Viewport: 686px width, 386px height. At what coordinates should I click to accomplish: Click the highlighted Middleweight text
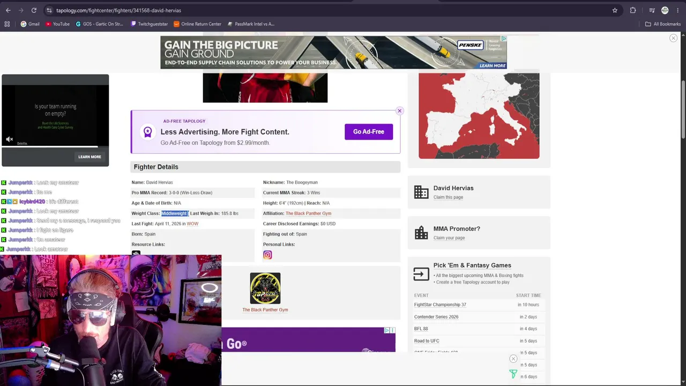[x=174, y=213]
